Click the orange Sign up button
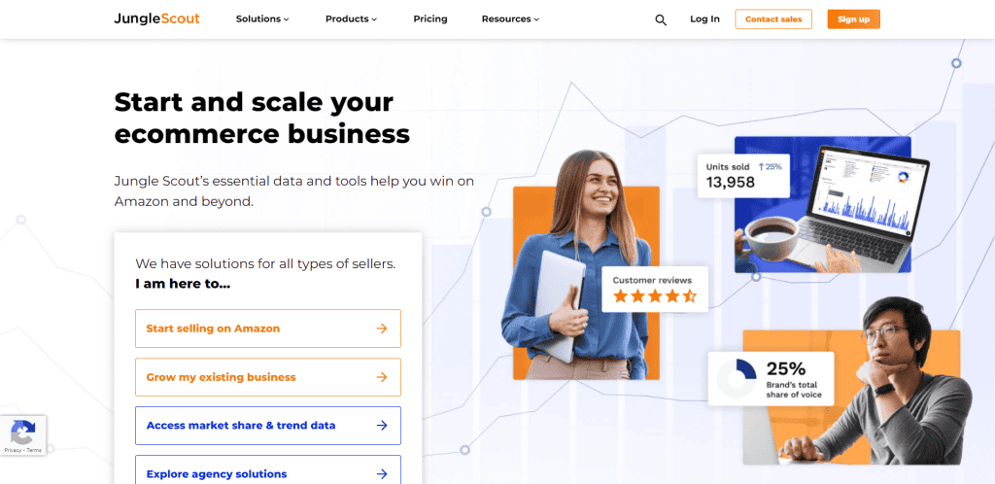 (x=853, y=19)
